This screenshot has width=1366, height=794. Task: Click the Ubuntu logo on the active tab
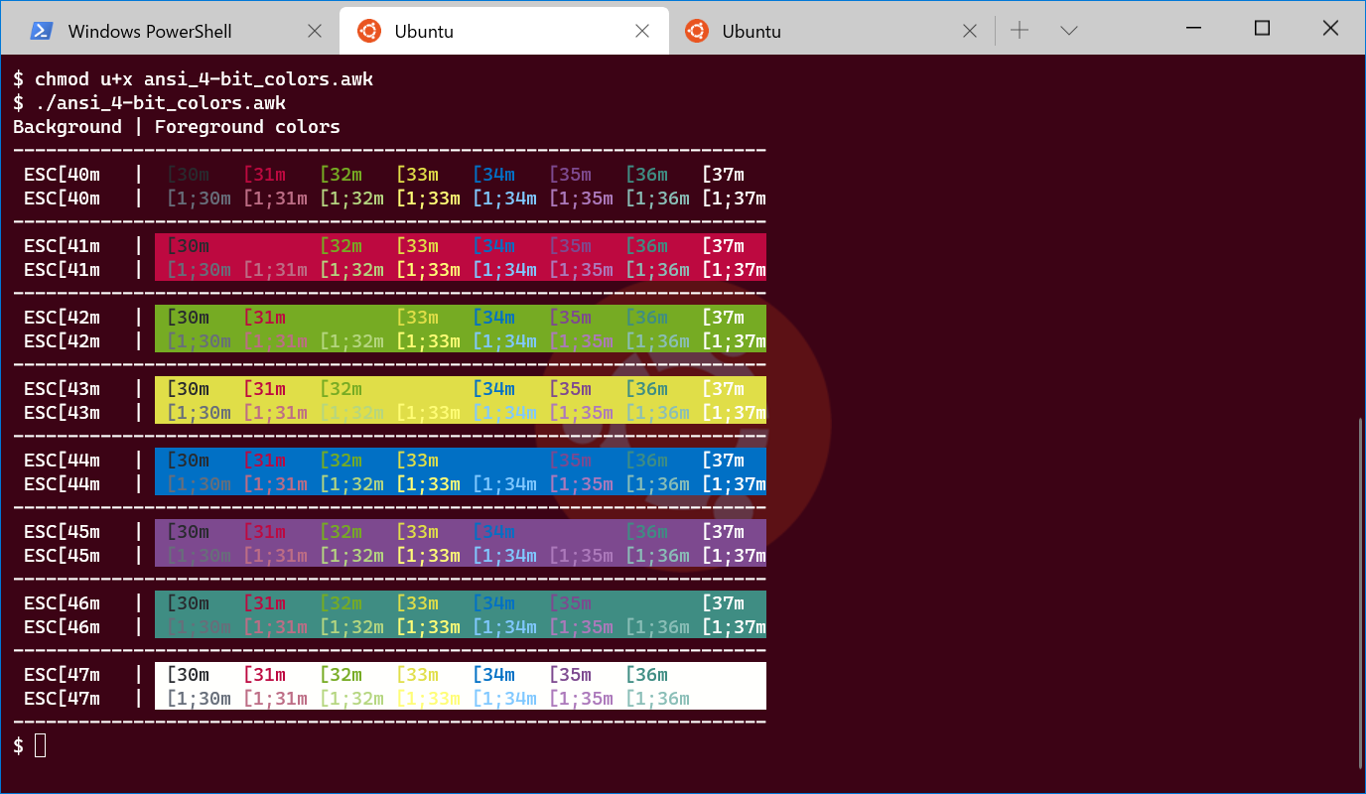click(368, 31)
